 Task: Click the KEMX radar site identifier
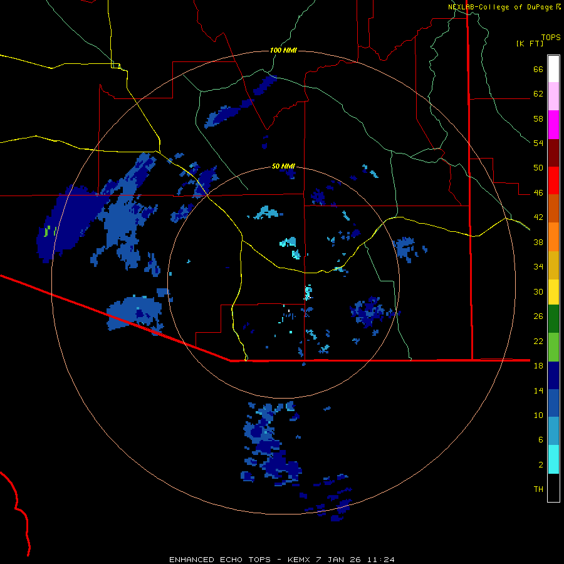(300, 560)
